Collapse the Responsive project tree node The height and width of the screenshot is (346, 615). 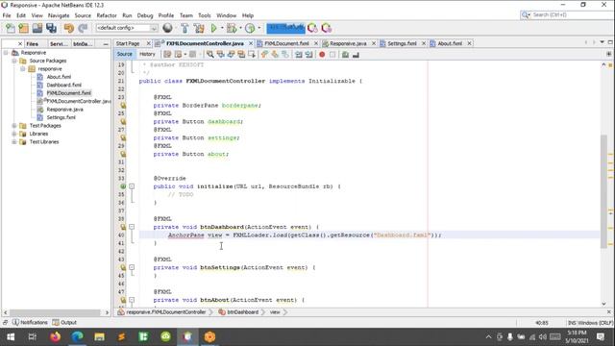click(6, 53)
